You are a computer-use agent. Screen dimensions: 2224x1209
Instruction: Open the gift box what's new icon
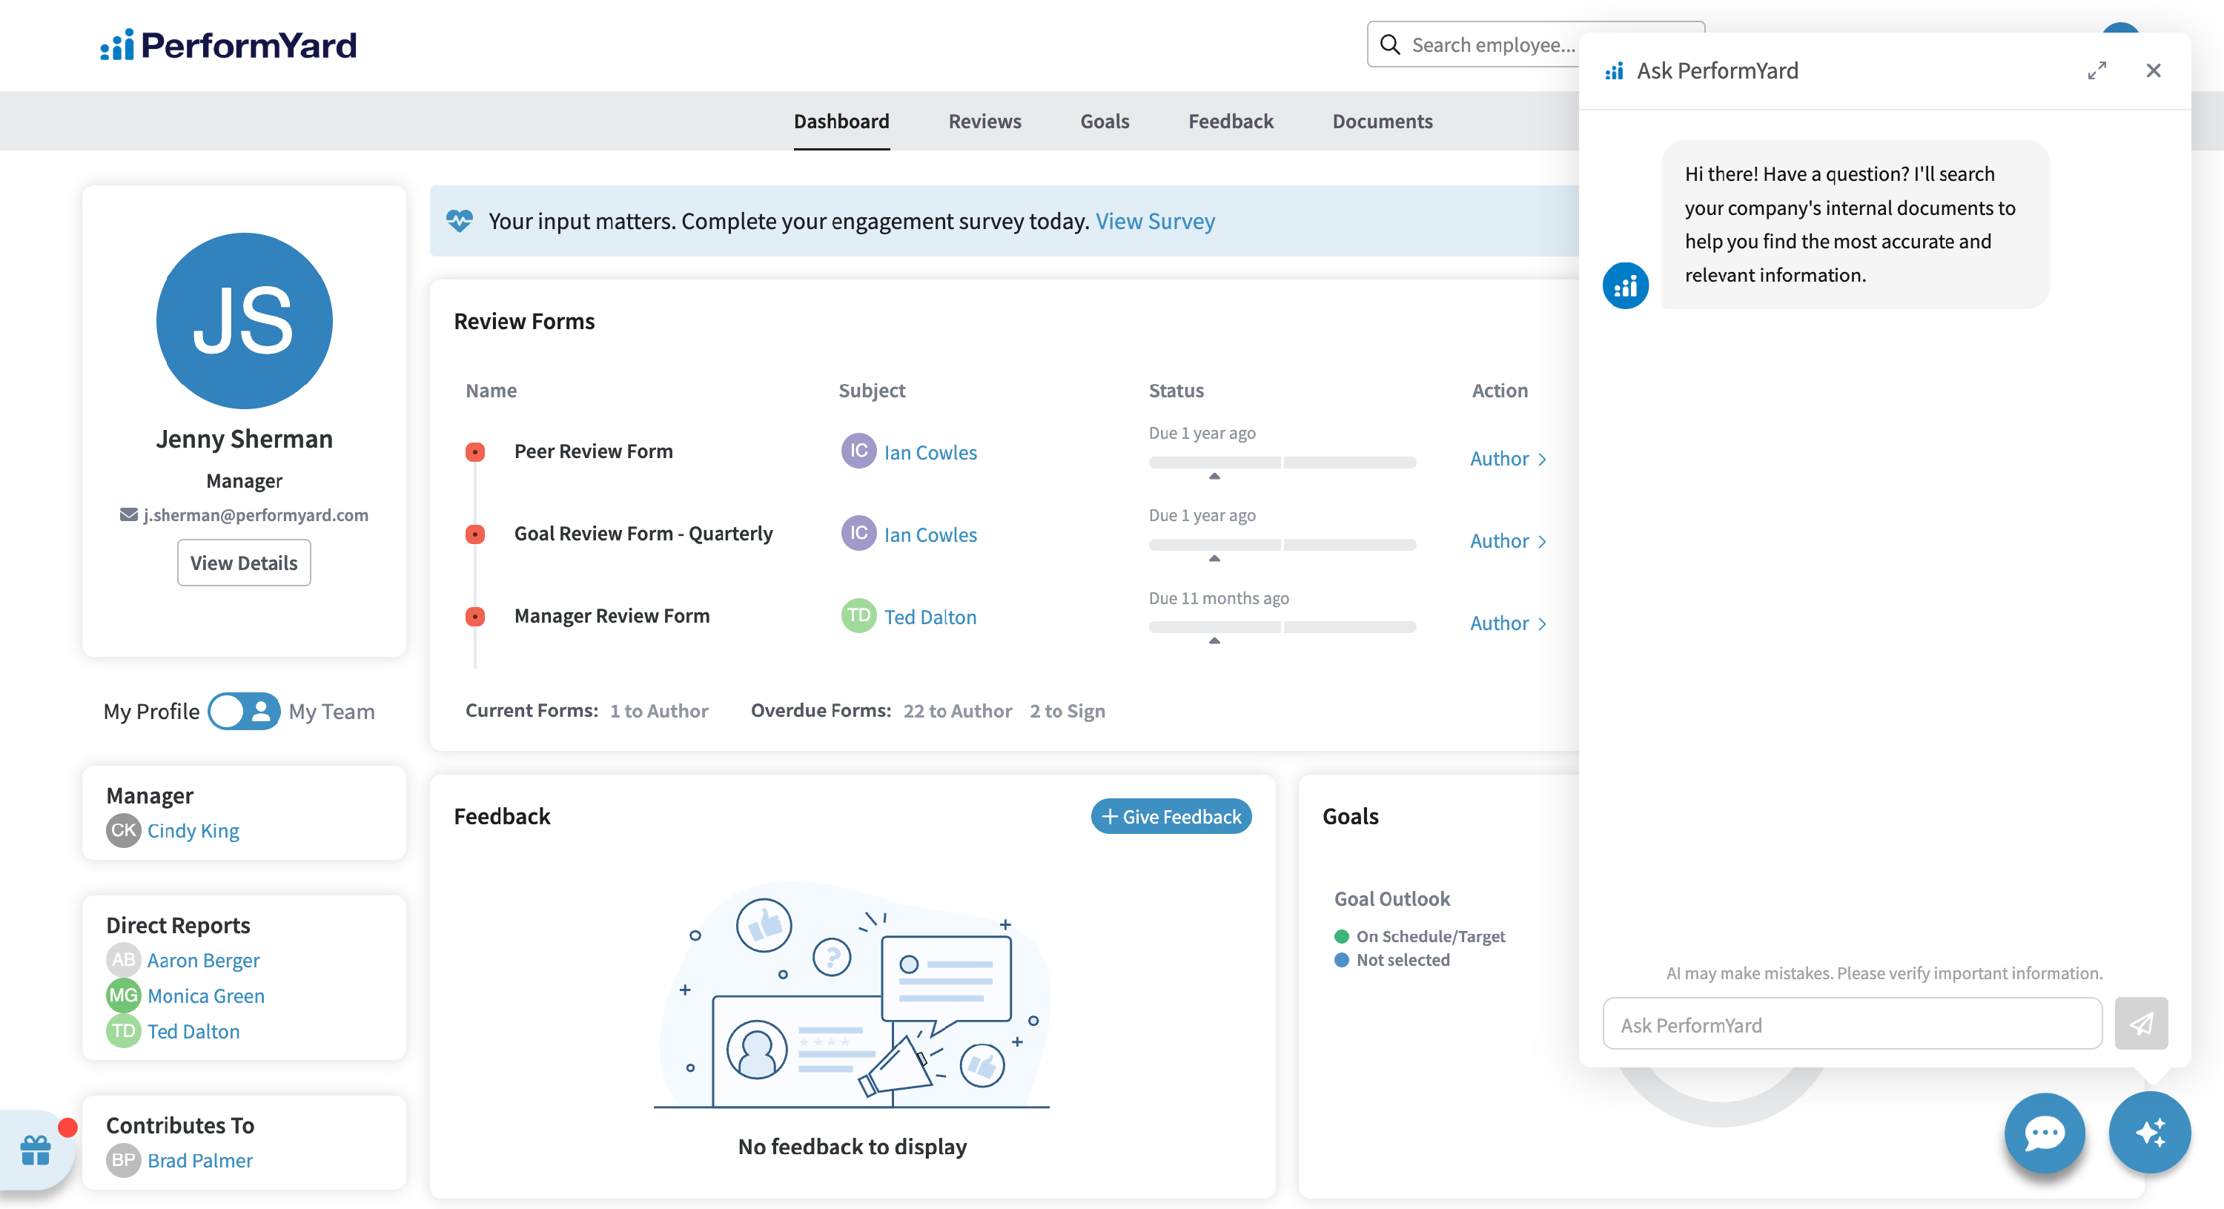[36, 1150]
